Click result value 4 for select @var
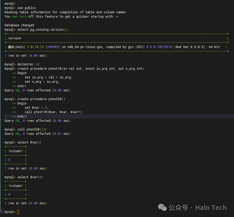The image size is (234, 217). point(9,160)
